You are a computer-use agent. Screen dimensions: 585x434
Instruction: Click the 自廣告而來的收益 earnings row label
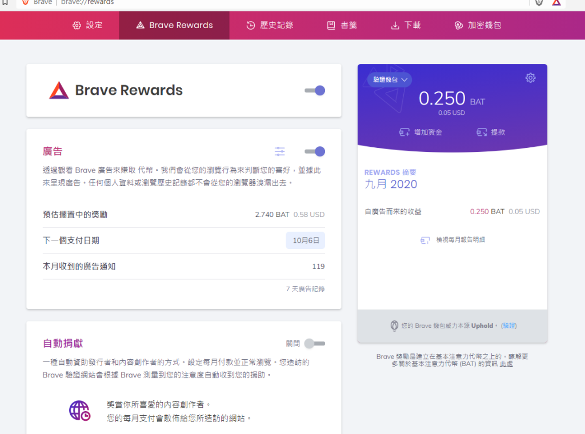393,212
